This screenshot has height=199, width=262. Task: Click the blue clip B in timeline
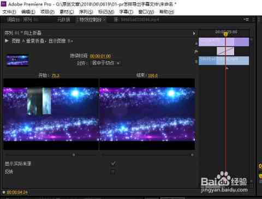click(224, 61)
